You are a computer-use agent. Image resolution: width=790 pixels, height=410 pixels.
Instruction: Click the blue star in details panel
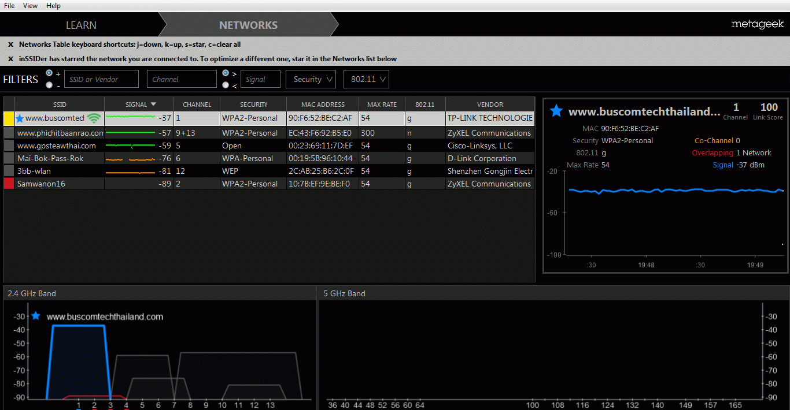(x=556, y=111)
